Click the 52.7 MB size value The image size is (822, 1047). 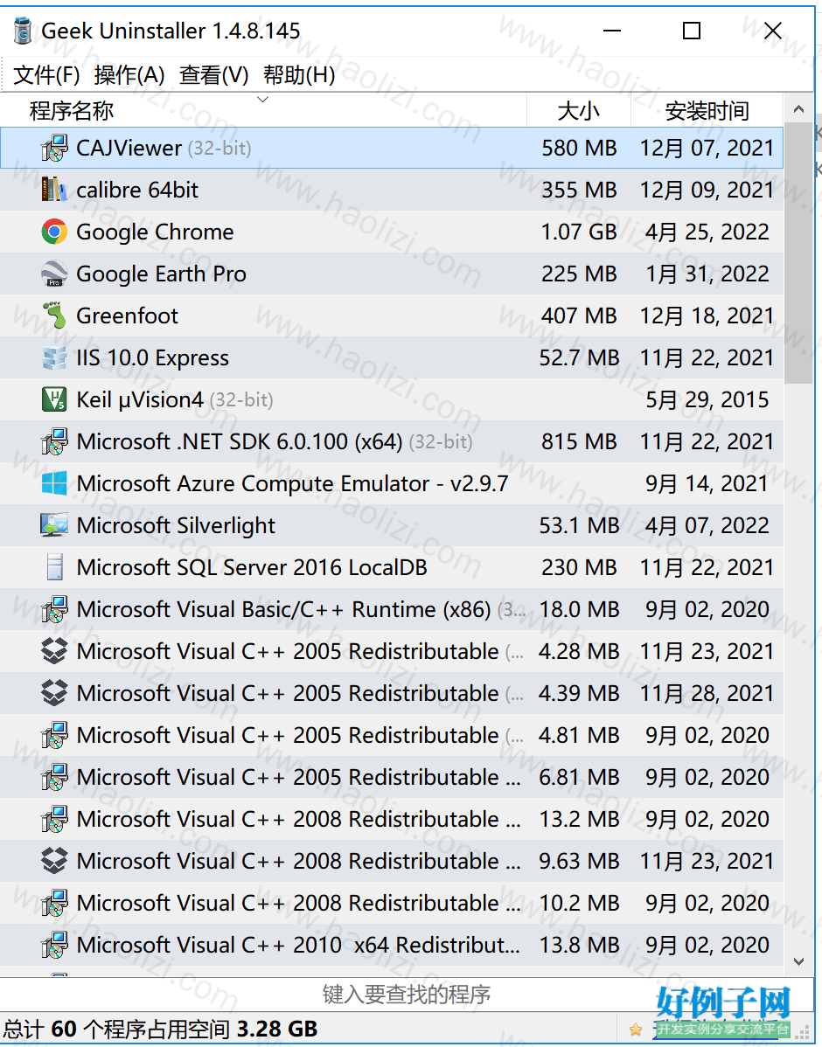coord(579,358)
